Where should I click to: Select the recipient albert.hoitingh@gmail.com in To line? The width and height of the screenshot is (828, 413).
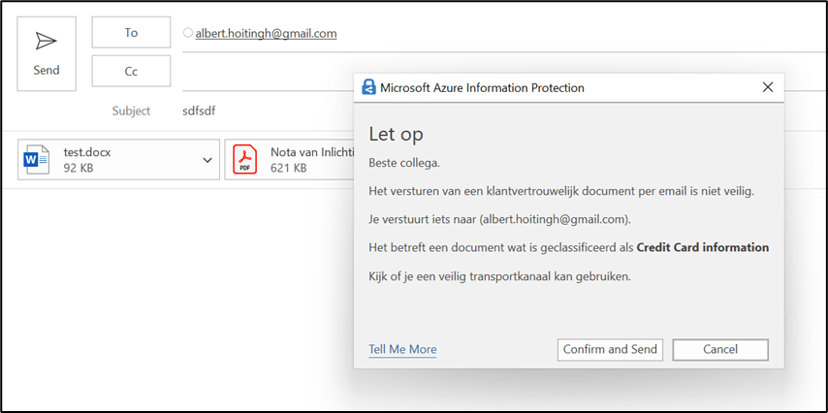click(266, 33)
